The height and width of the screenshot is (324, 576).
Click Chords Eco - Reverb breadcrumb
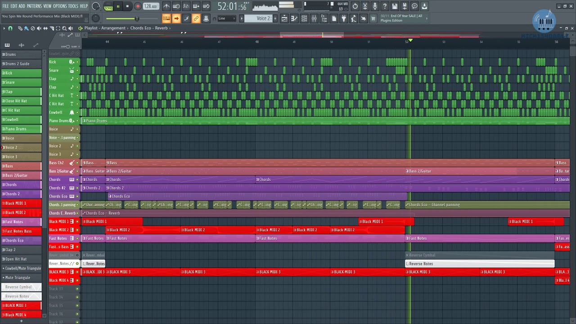tap(149, 28)
